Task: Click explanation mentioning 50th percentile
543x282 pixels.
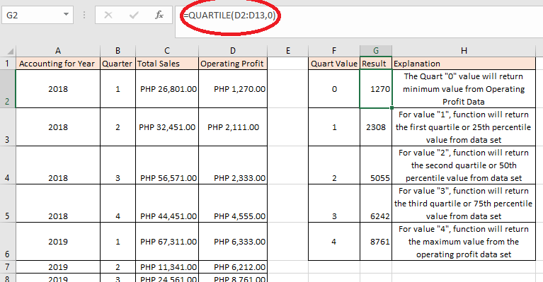Action: coord(464,165)
